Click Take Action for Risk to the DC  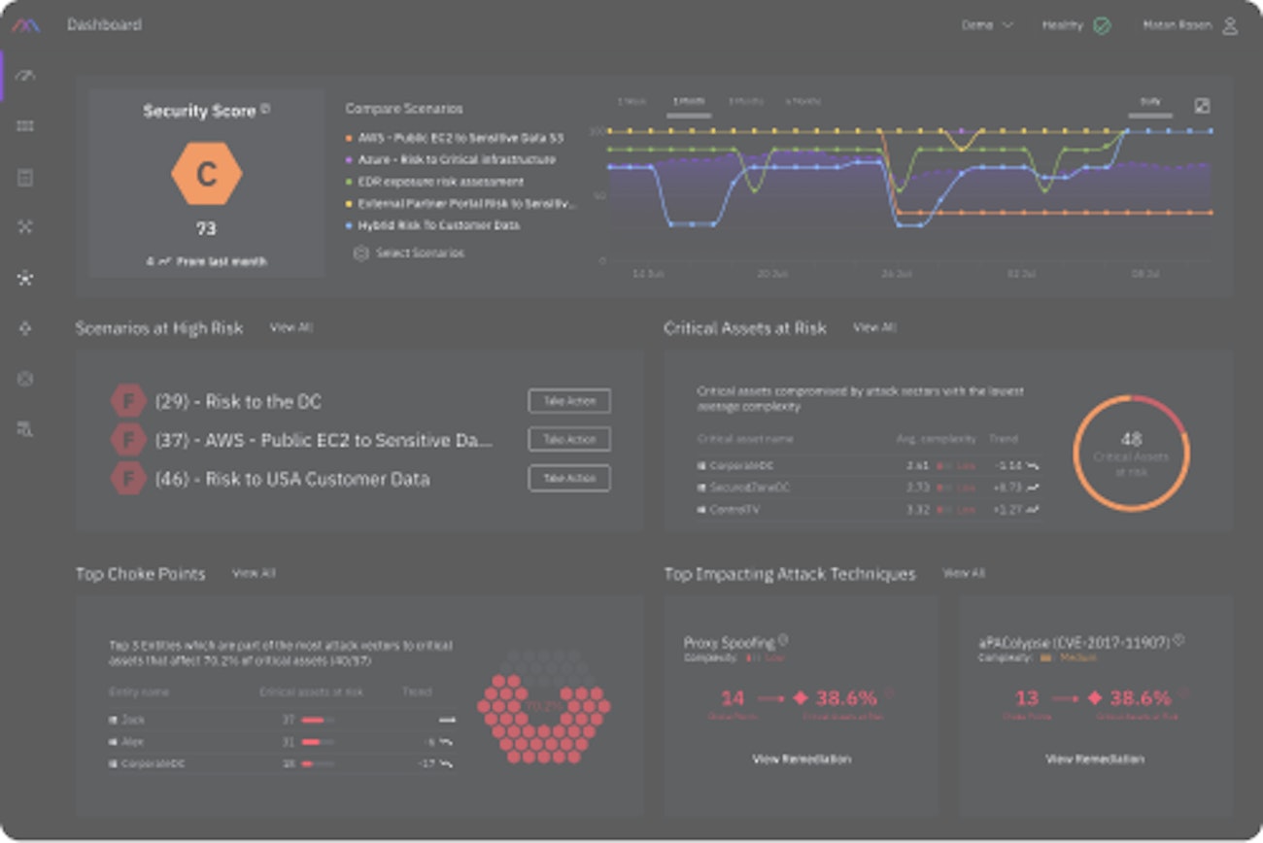click(569, 401)
